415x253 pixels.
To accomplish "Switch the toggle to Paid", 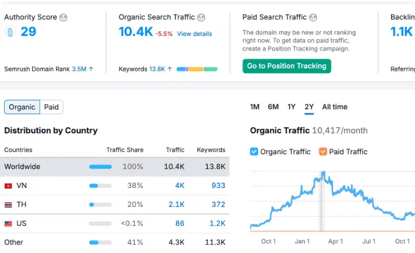I will tap(51, 107).
